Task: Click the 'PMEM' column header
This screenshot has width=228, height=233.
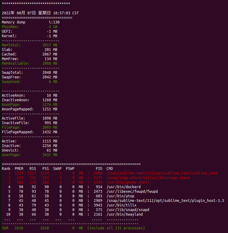Action: click(19, 169)
